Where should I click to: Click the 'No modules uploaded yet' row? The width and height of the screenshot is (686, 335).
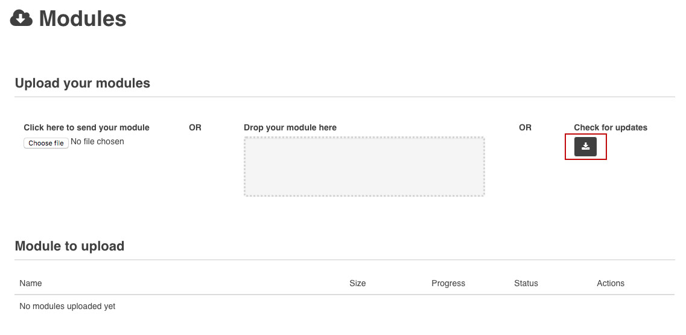point(68,306)
